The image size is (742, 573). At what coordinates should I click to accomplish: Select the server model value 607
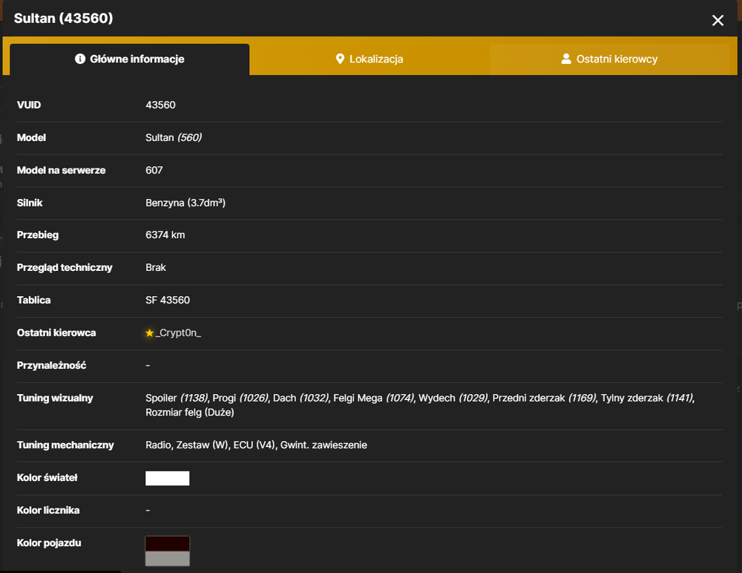click(154, 170)
